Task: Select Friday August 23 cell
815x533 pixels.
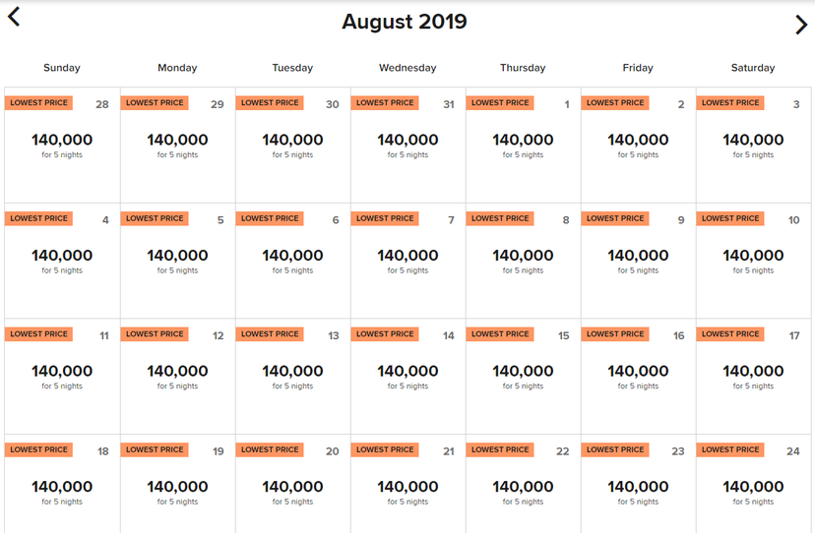Action: click(638, 489)
